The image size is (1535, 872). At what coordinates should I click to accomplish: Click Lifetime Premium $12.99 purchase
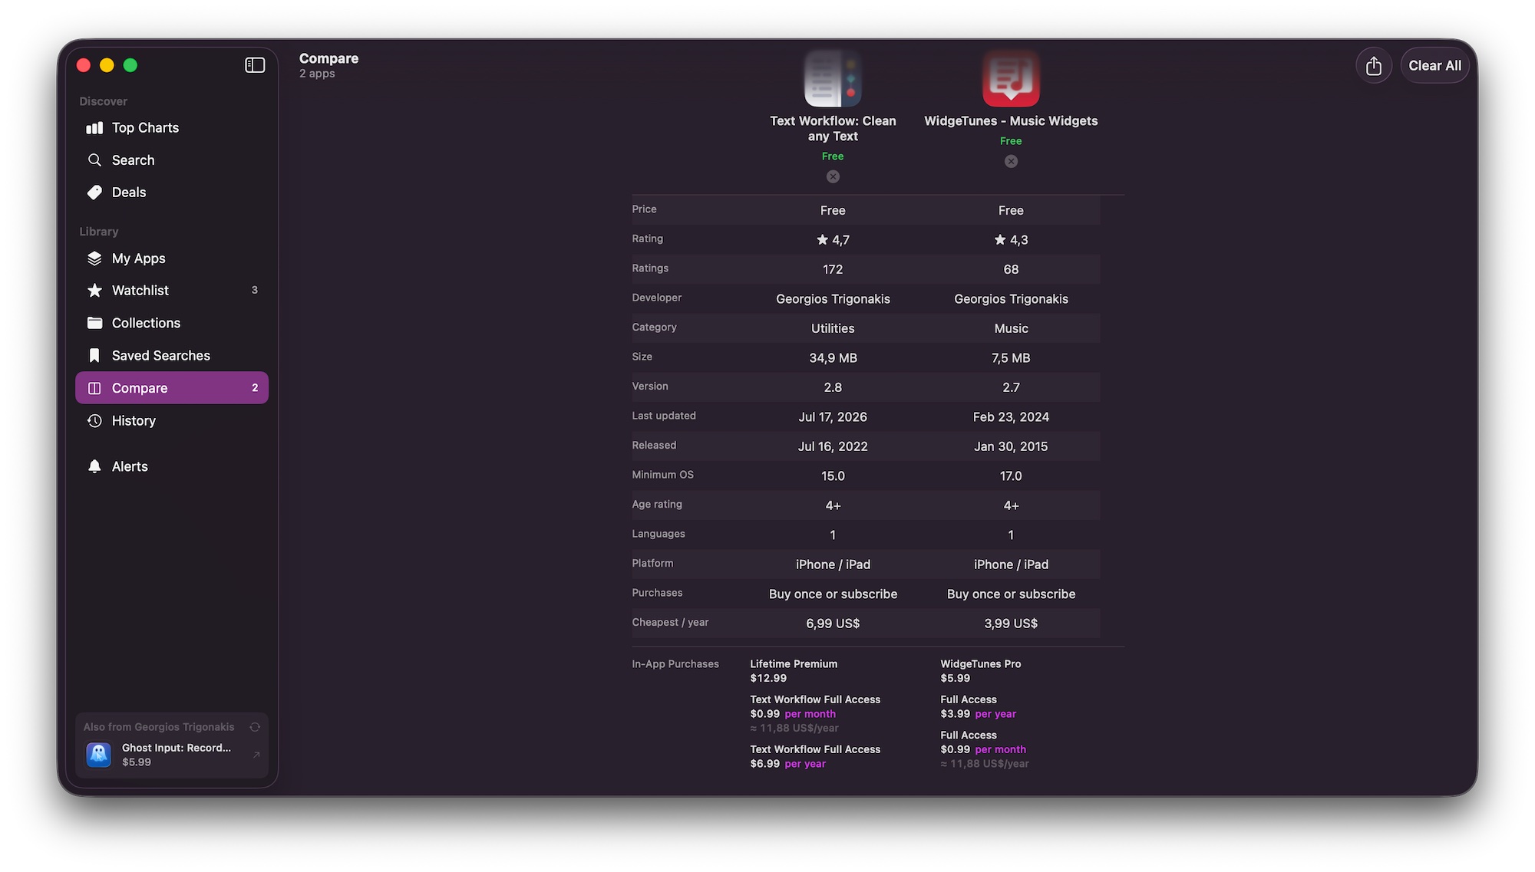pyautogui.click(x=794, y=671)
